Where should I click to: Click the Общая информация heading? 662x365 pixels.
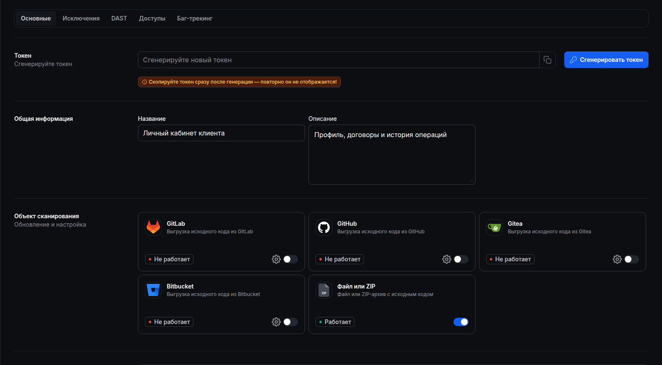pyautogui.click(x=43, y=119)
